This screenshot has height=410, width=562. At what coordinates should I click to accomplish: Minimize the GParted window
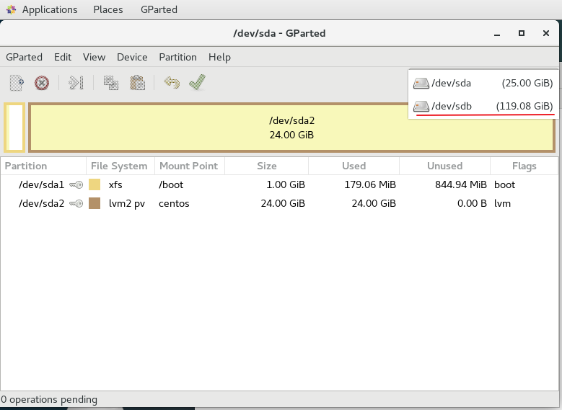(x=497, y=34)
